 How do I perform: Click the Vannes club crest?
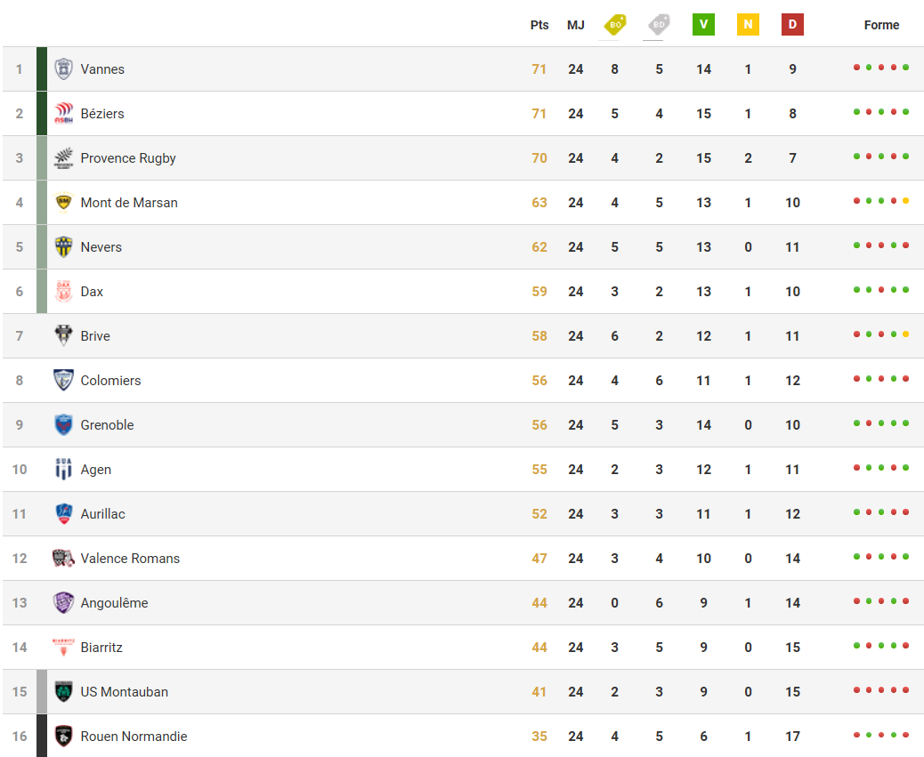point(63,68)
